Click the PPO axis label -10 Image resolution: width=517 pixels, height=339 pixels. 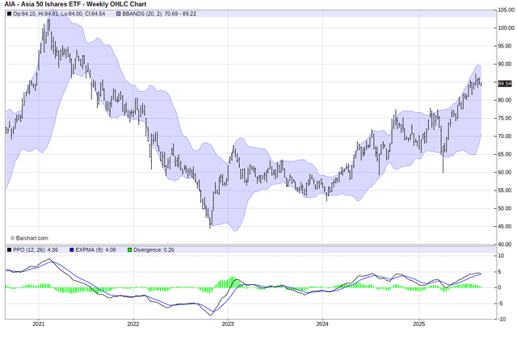(x=502, y=320)
